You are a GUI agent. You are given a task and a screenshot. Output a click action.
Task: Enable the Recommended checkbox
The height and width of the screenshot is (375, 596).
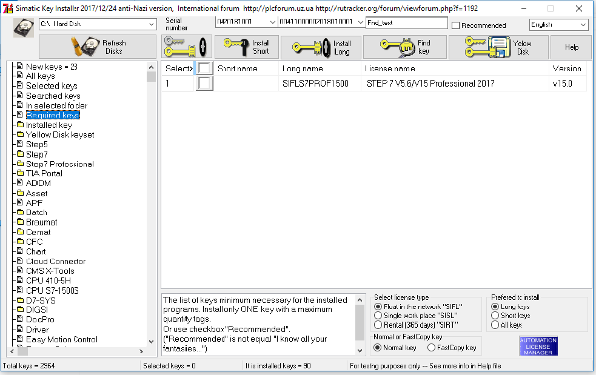coord(455,25)
